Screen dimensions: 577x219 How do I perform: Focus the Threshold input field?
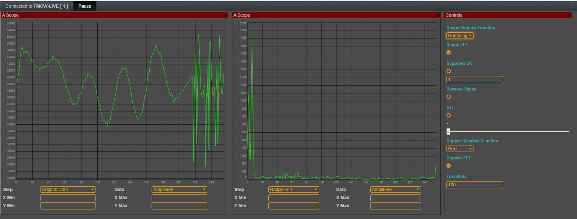coord(475,185)
